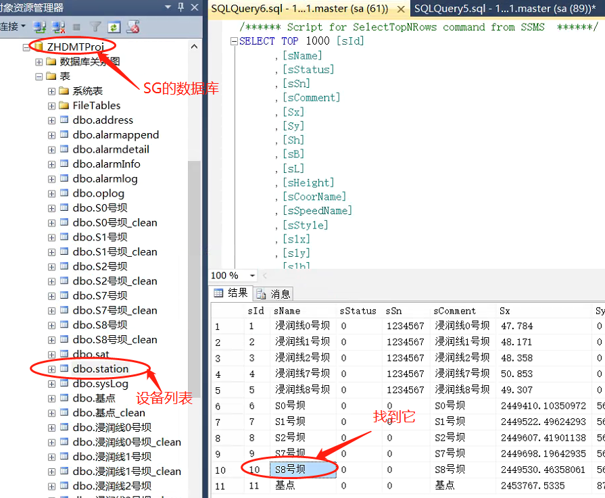Switch to the SQLQuery5.sql tab

(504, 9)
